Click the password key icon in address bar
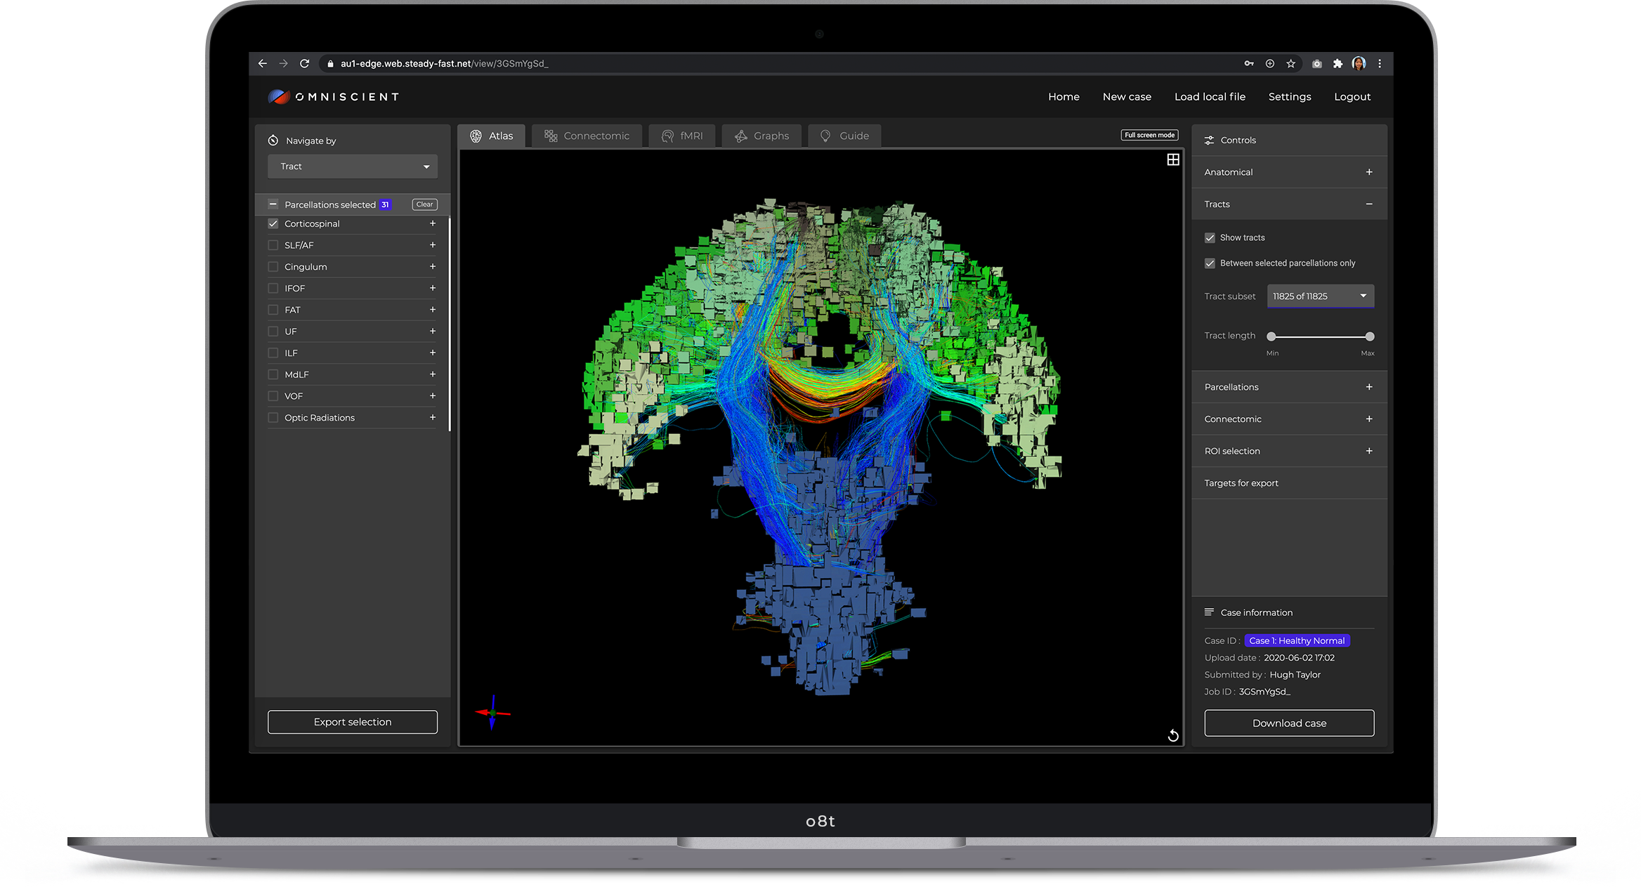Image resolution: width=1641 pixels, height=887 pixels. click(x=1249, y=63)
